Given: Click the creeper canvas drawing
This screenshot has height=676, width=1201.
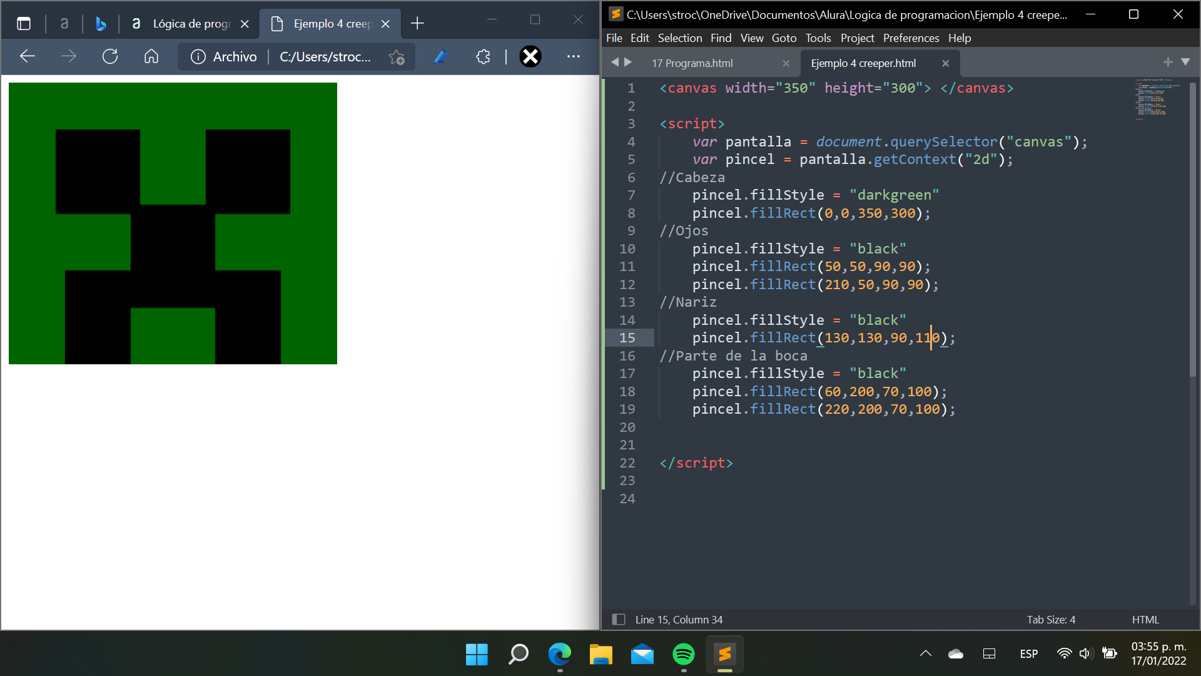Looking at the screenshot, I should coord(173,223).
